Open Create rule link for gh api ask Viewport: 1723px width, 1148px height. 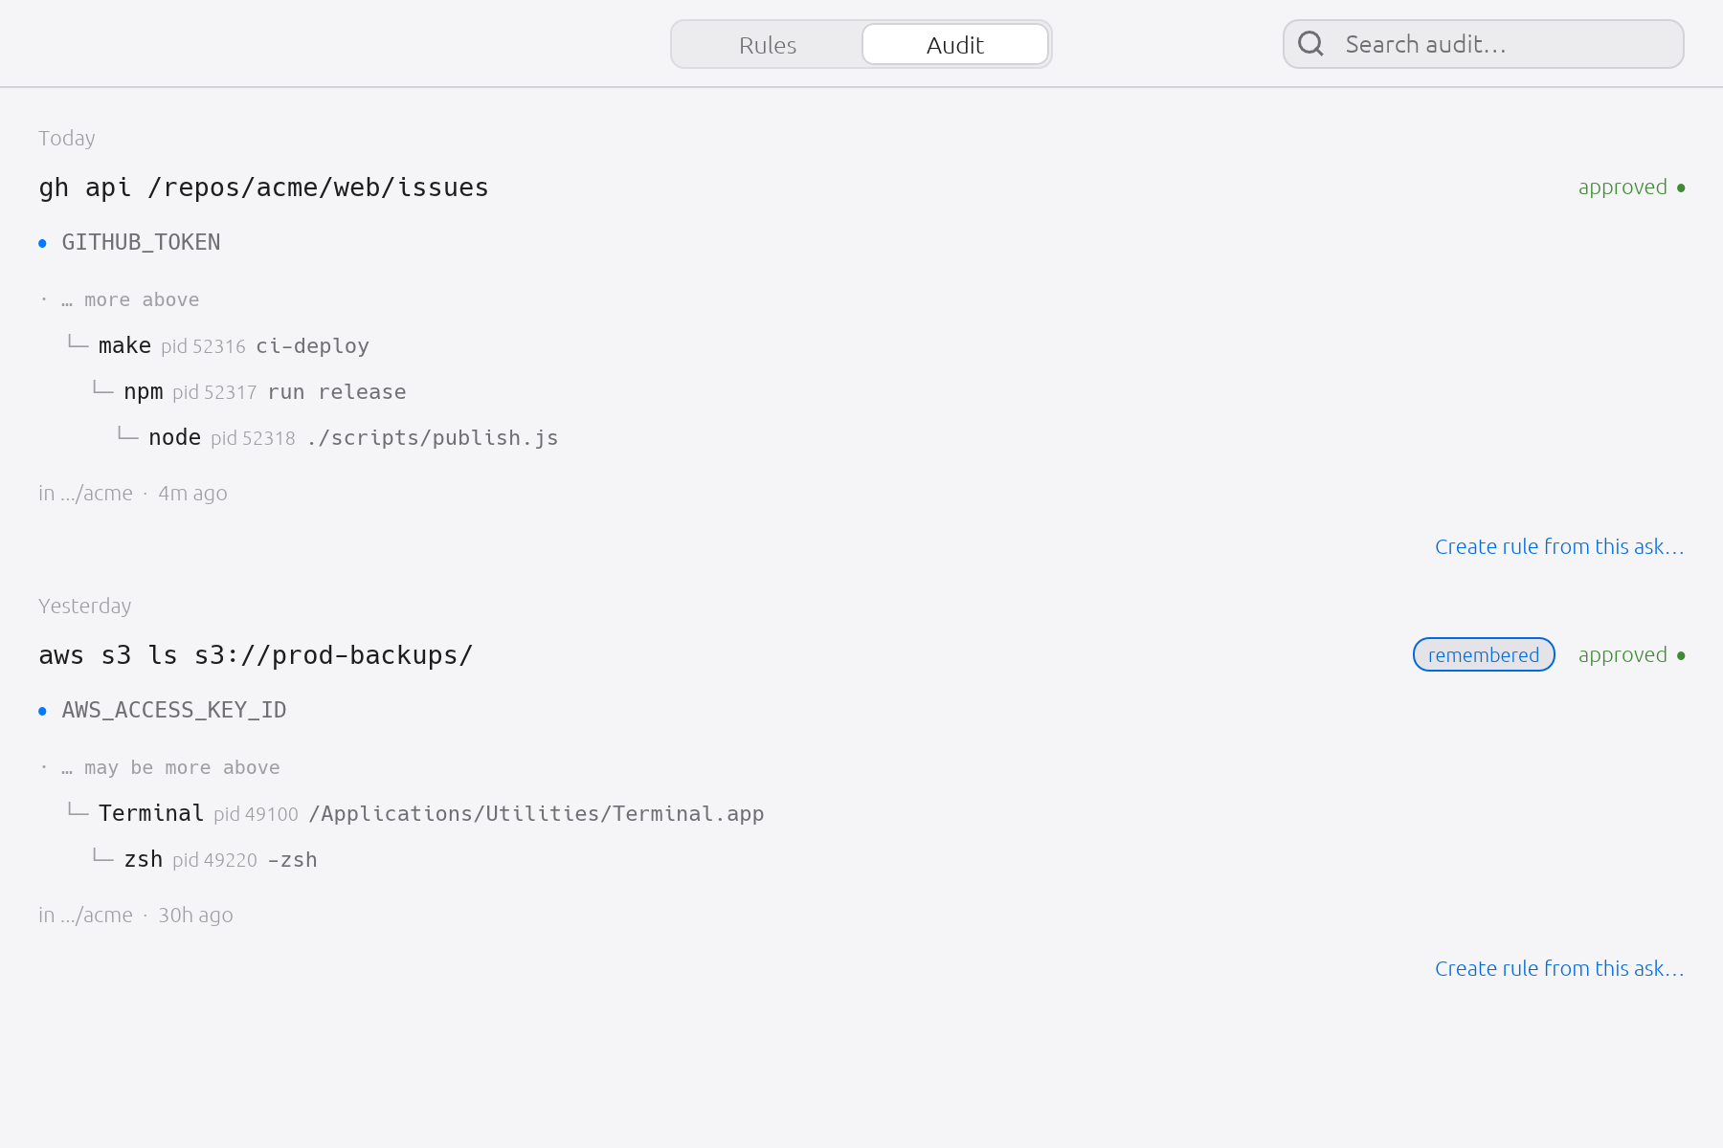[1559, 546]
